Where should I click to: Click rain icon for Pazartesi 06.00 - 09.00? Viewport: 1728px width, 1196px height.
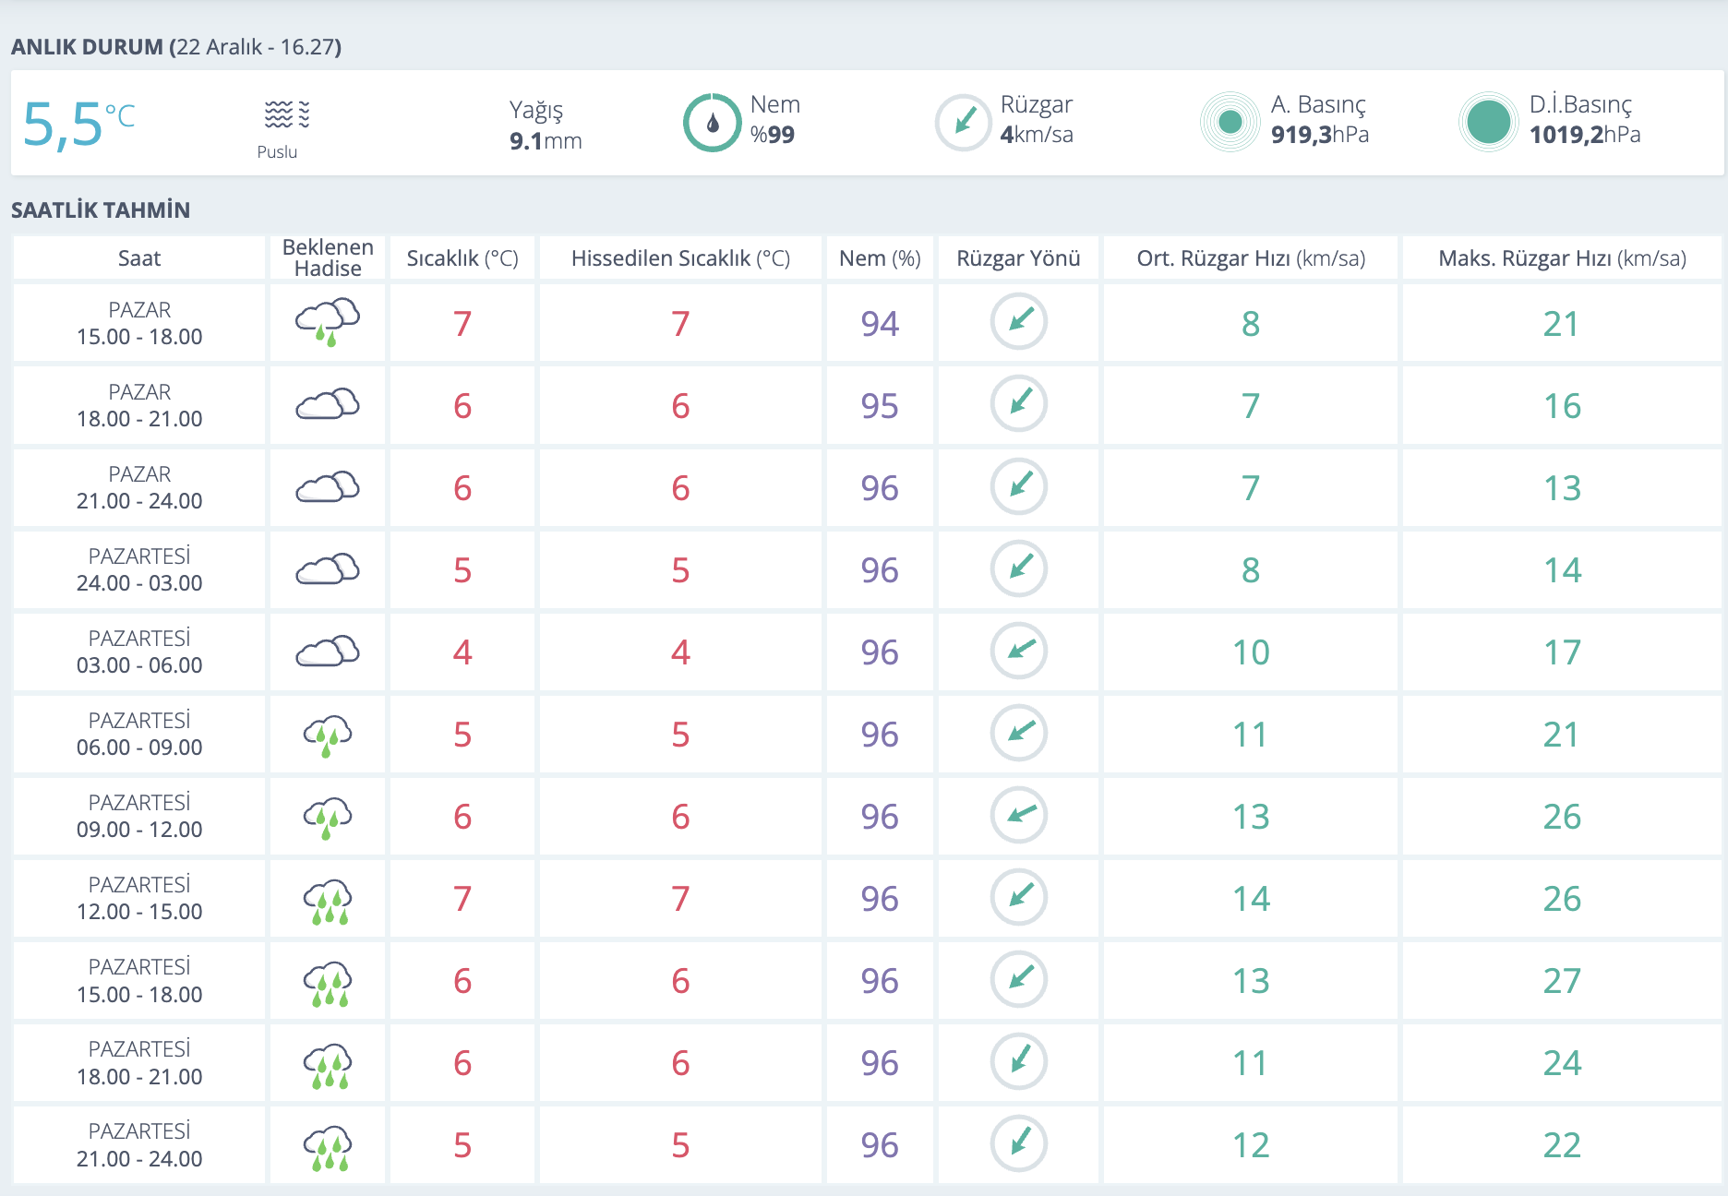click(x=328, y=736)
